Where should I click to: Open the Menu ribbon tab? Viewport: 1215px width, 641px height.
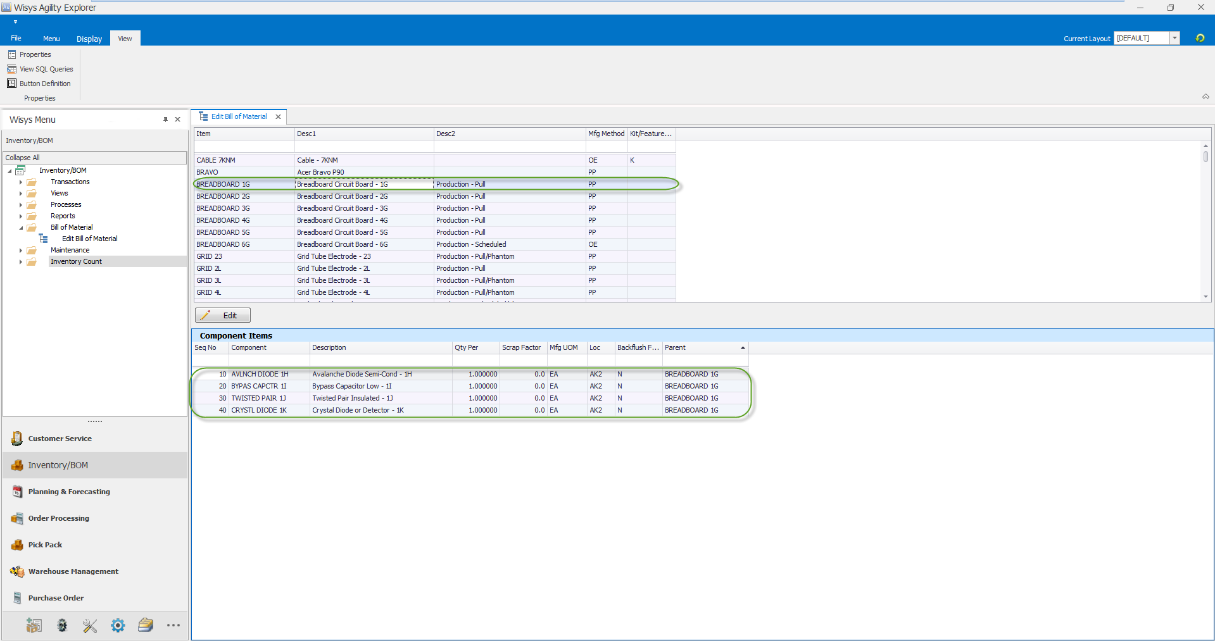[51, 39]
